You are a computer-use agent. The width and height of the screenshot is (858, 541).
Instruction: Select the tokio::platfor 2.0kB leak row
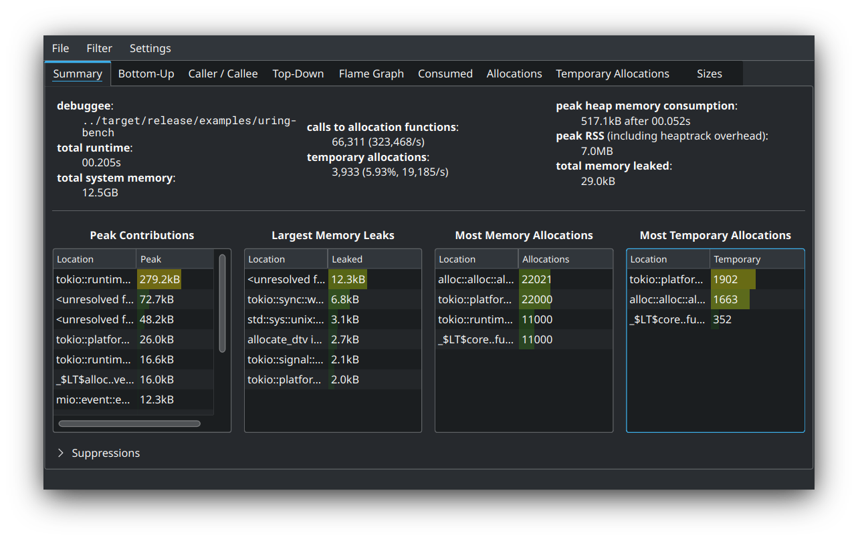333,379
